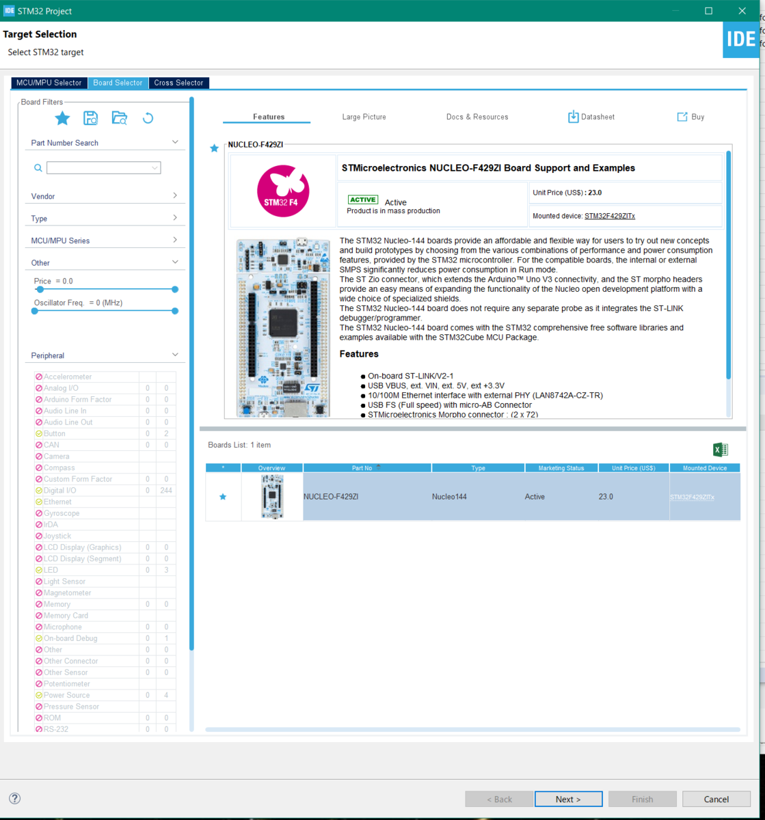Click the save search filter icon

click(x=91, y=118)
